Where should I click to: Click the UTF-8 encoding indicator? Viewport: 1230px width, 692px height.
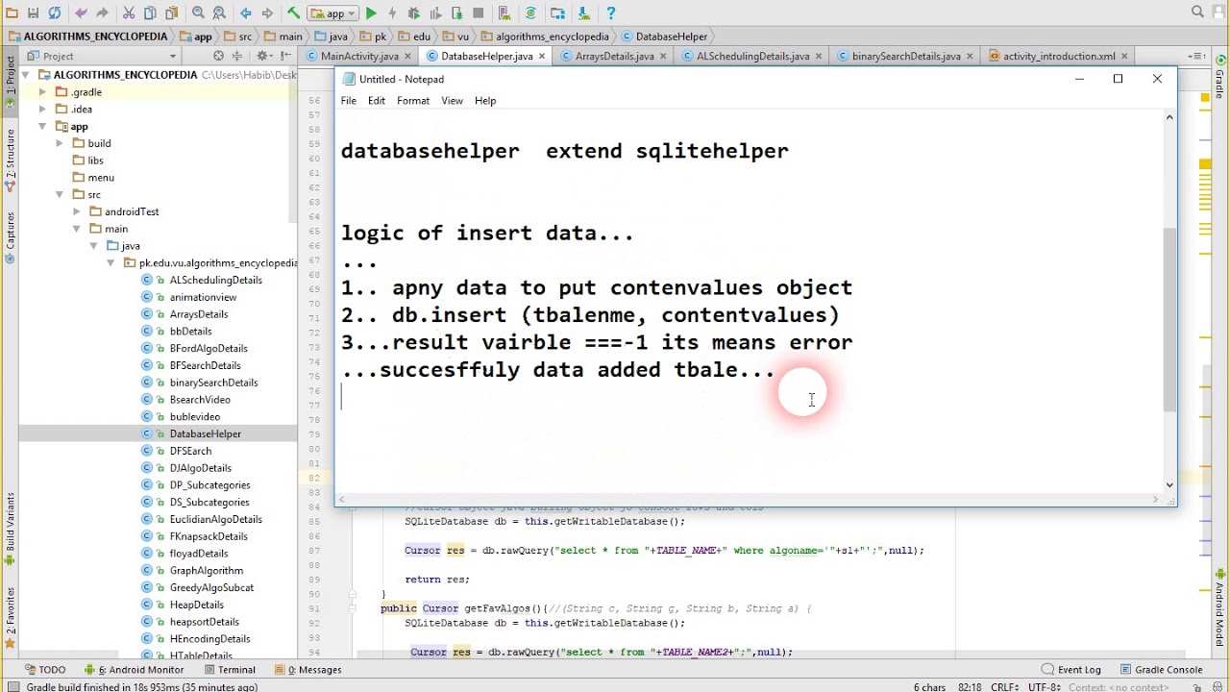tap(1045, 687)
